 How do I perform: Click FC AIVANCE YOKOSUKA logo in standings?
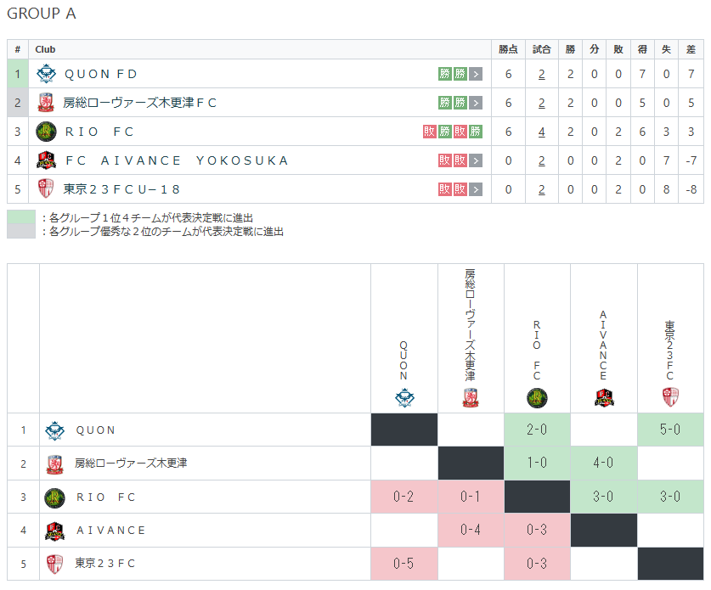(x=46, y=160)
